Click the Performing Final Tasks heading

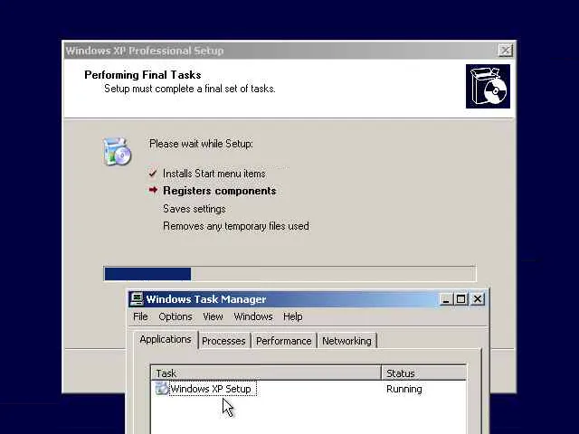click(x=143, y=75)
